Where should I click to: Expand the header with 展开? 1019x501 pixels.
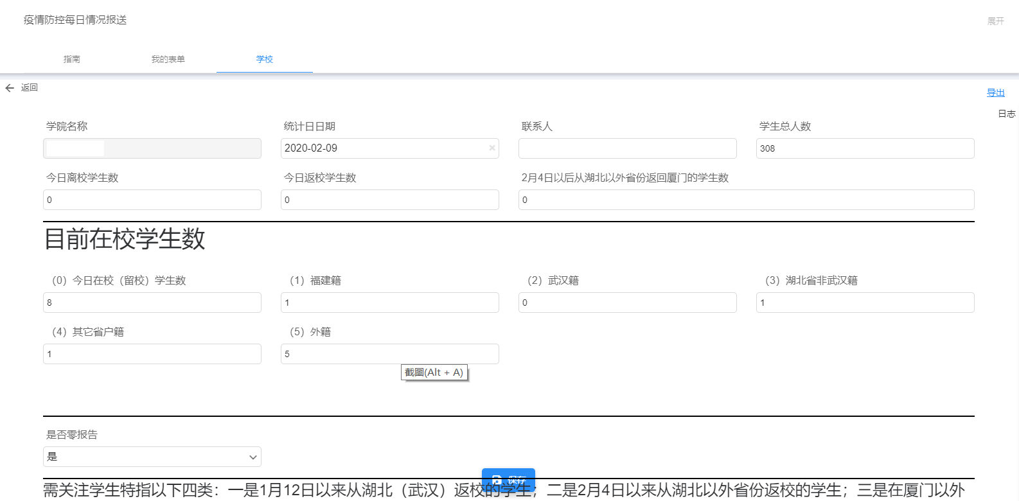pyautogui.click(x=995, y=21)
